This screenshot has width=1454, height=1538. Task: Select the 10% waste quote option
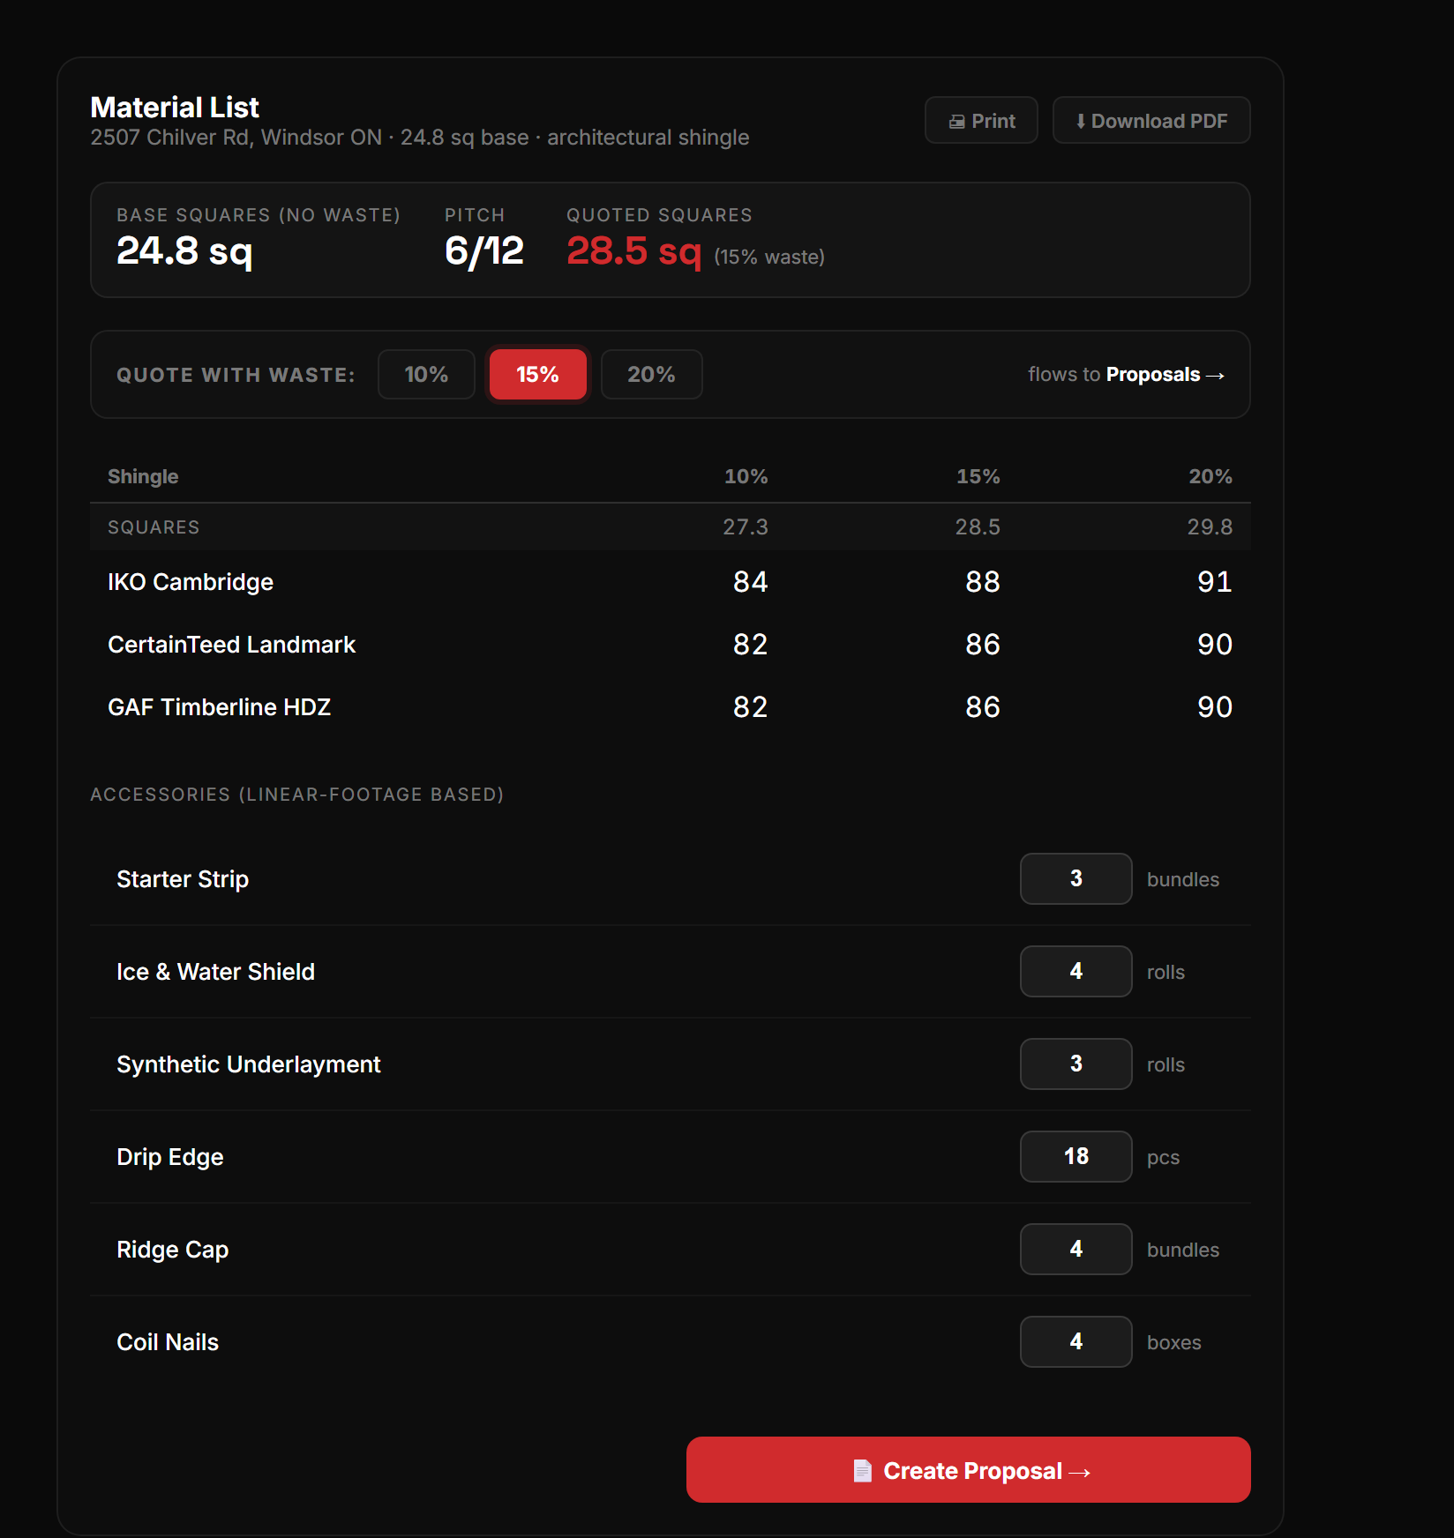pos(426,375)
